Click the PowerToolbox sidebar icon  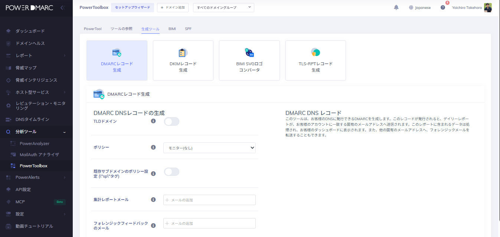point(13,166)
